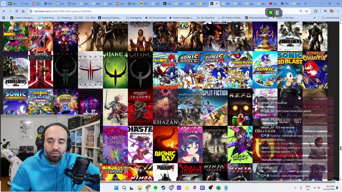Select the Khazan cover
This screenshot has height=192, width=342.
click(165, 107)
